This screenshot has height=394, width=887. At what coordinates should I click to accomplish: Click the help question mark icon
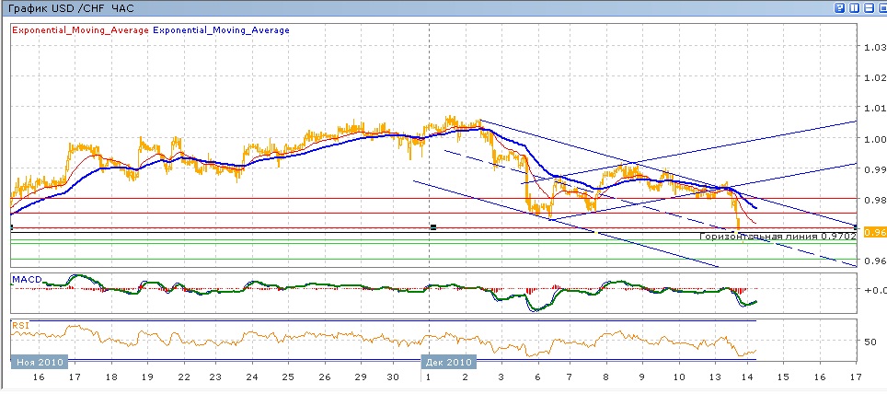click(840, 7)
